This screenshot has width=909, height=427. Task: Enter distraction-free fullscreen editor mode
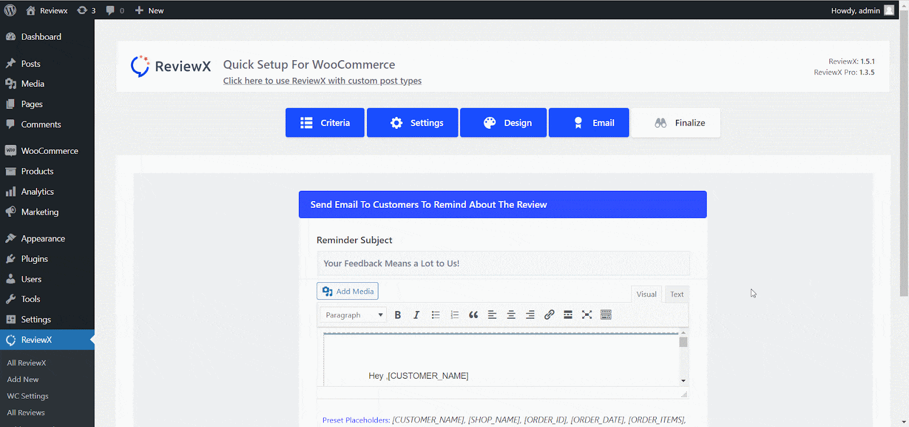point(587,315)
